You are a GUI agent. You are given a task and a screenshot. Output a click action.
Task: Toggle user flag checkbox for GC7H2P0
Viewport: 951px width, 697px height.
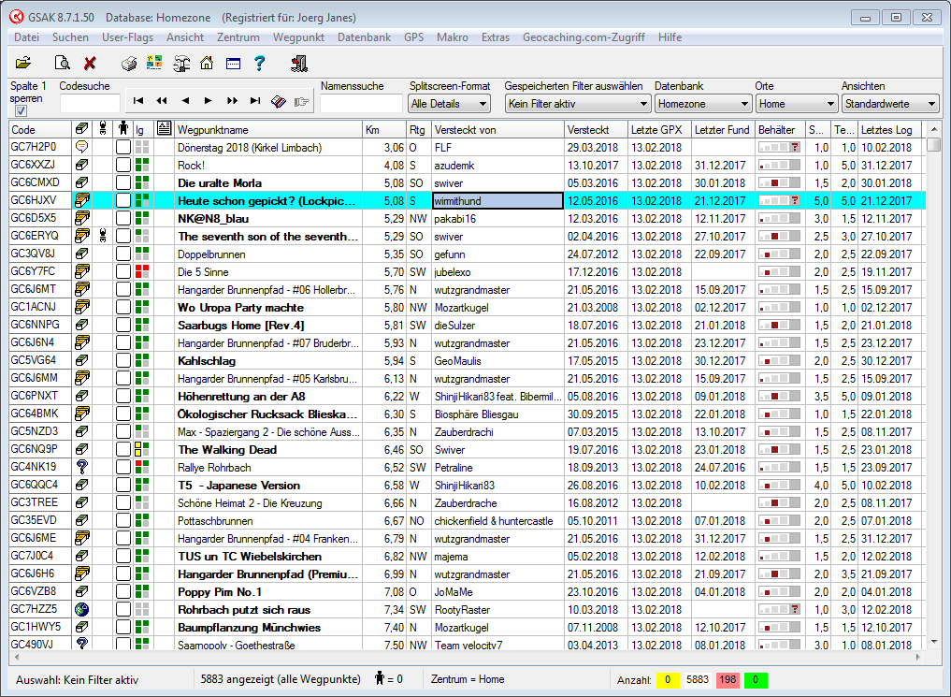pos(123,148)
